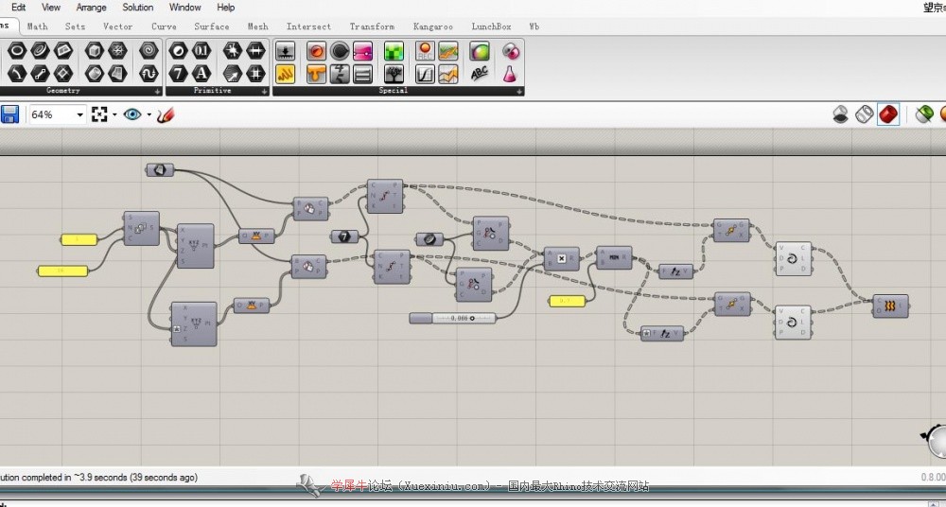Open the arrow next to zoom extents
The width and height of the screenshot is (946, 507).
coord(114,114)
